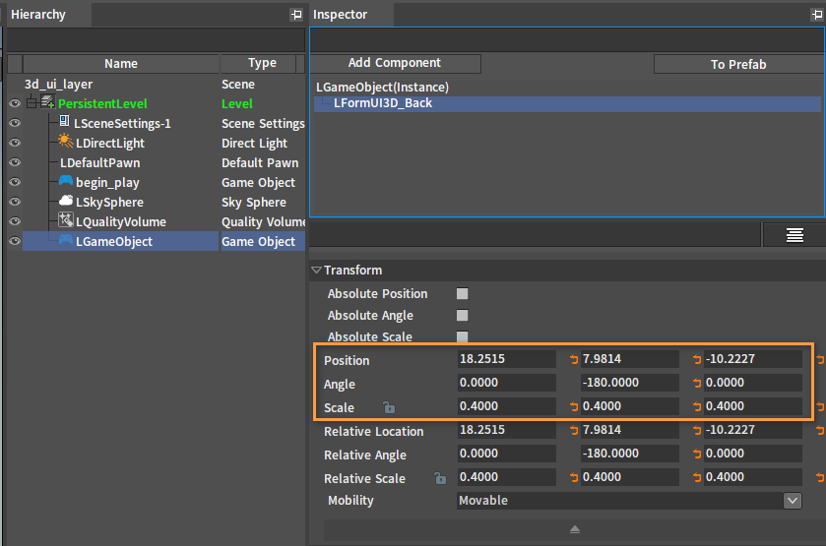Collapse the Transform section
This screenshot has width=826, height=546.
[x=317, y=271]
